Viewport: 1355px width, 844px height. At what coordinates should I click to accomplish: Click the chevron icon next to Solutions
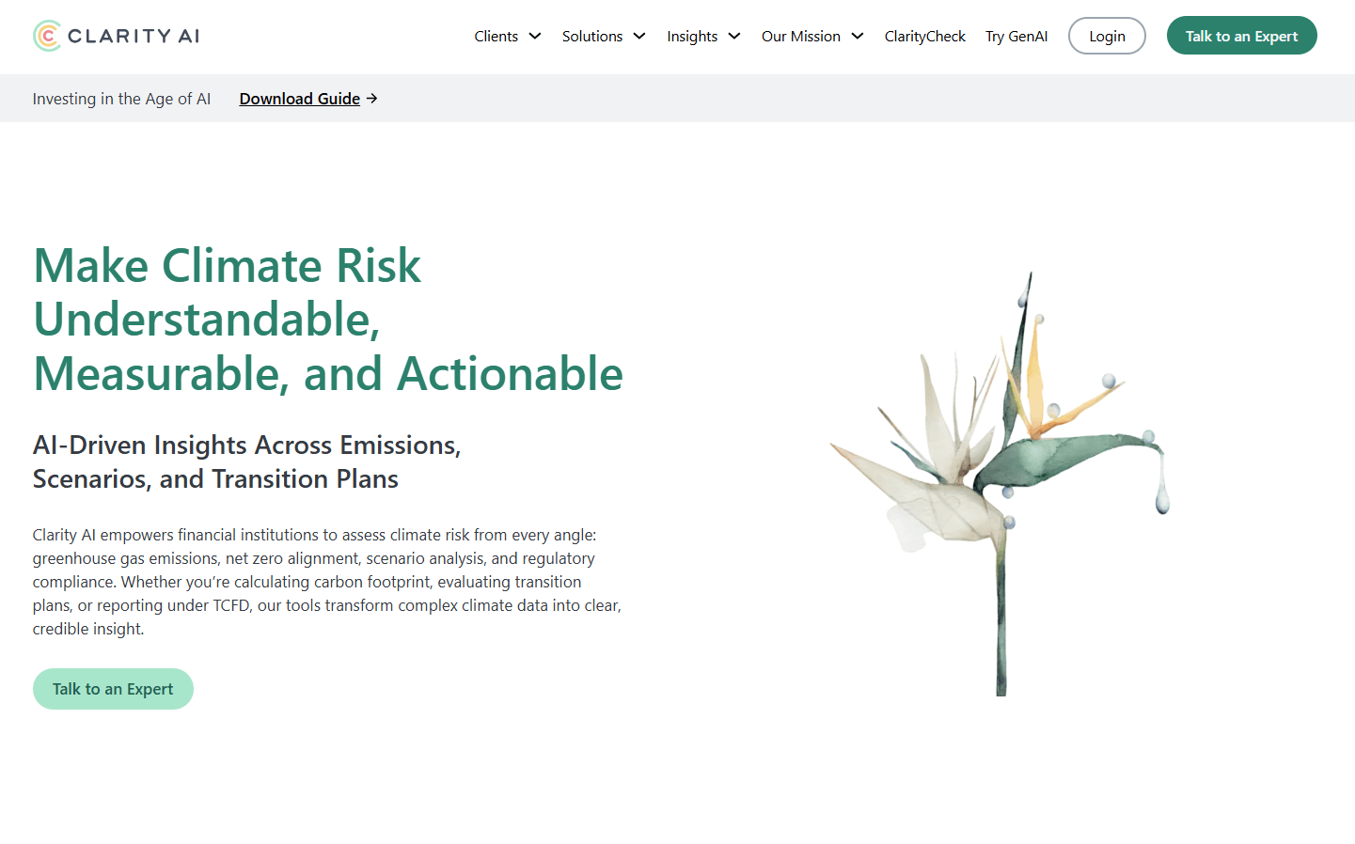[640, 36]
